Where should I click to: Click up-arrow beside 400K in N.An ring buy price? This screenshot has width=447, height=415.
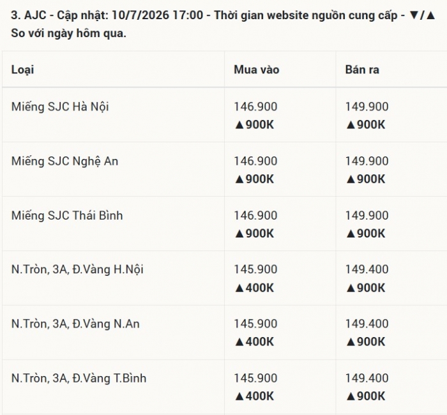[x=239, y=342]
